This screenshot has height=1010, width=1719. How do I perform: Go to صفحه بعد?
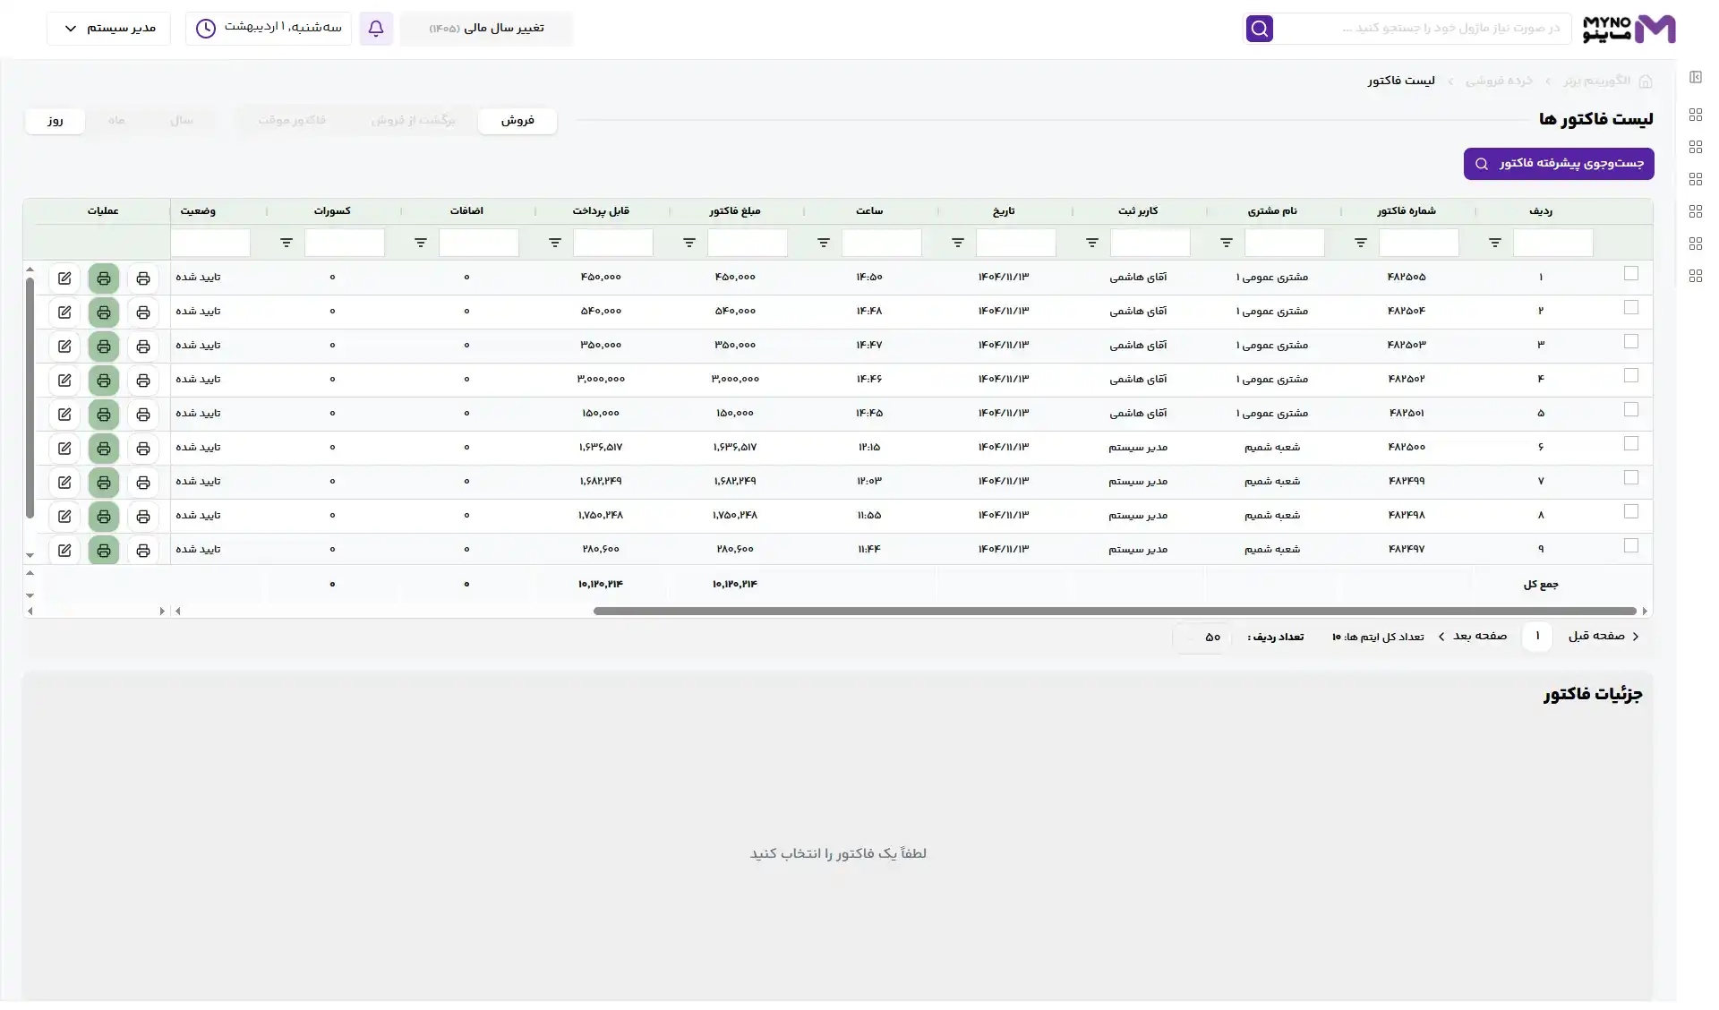(1473, 637)
